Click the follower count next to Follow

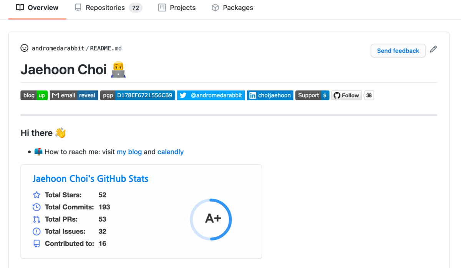[x=368, y=95]
